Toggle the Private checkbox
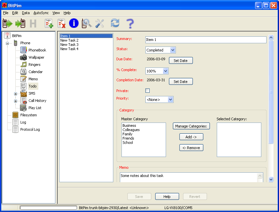Image resolution: width=279 pixels, height=212 pixels. click(147, 91)
